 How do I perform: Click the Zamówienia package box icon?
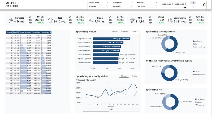point(170,20)
